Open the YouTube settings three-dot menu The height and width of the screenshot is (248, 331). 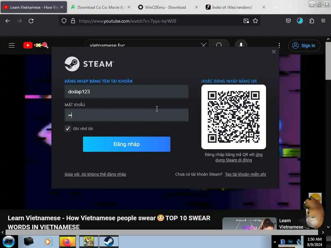pyautogui.click(x=279, y=45)
